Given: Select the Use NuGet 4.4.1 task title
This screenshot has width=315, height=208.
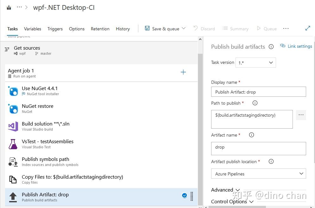Looking at the screenshot, I should pos(40,88).
